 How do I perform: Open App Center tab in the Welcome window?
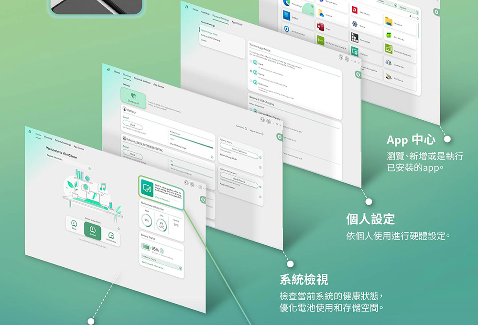point(79,147)
